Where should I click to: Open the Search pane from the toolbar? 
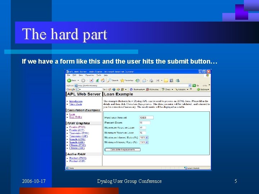click(x=113, y=80)
